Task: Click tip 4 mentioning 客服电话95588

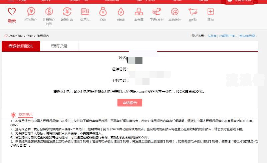Action: tap(80, 137)
